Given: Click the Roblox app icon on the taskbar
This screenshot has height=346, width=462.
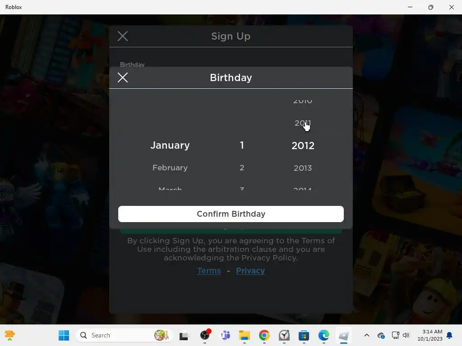Looking at the screenshot, I should click(343, 335).
